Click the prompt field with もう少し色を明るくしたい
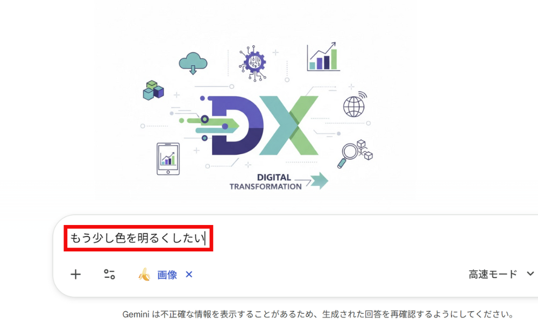 coord(139,238)
